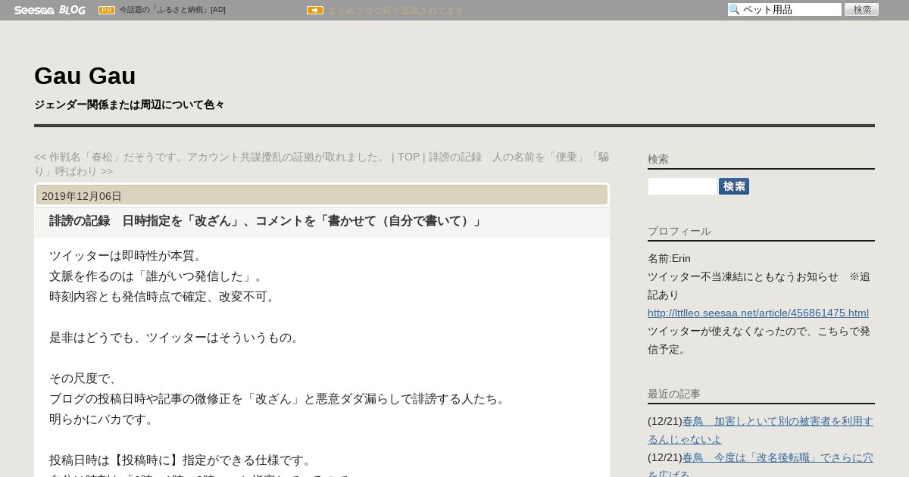The image size is (909, 477).
Task: Focus the sidebar search input field
Action: point(682,186)
